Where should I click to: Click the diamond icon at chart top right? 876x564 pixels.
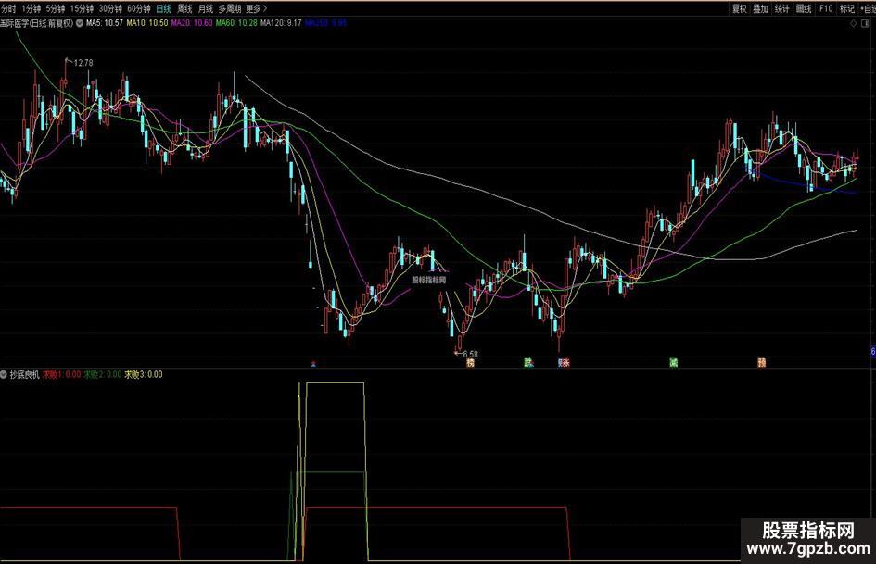click(853, 23)
